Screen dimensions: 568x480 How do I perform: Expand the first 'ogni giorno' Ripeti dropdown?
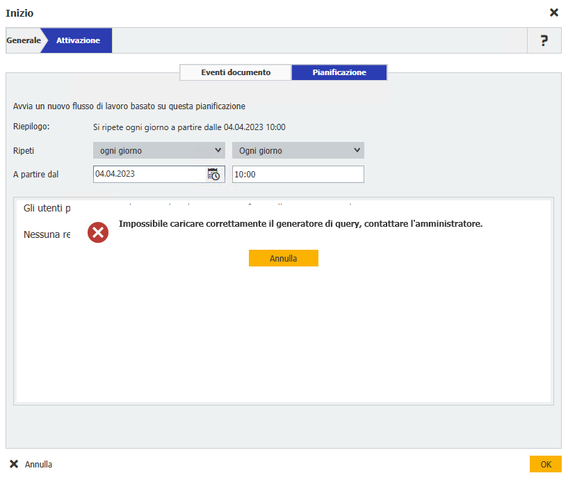(159, 150)
